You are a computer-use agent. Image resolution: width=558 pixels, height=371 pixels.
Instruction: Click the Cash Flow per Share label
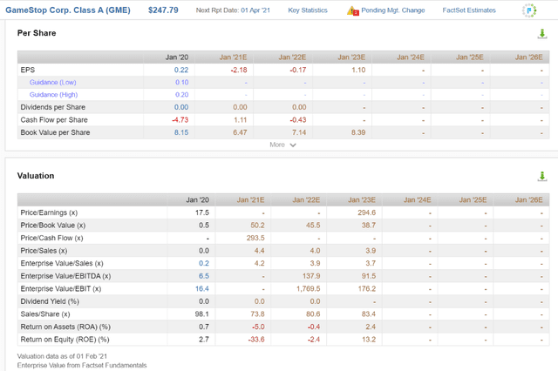pos(54,120)
